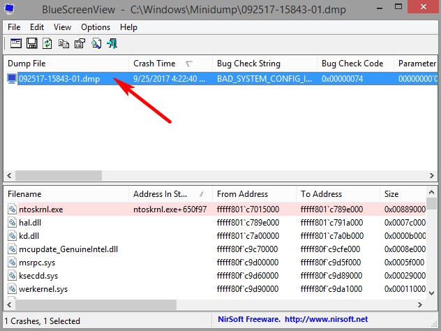Click the 1 Crashes, 1 Selected status text
The image size is (441, 331).
click(x=42, y=321)
